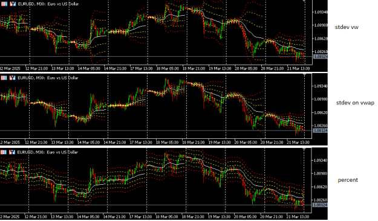Click '14 Mar 21:30' time label in stdev on vwap chart
This screenshot has width=378, height=221.
click(x=115, y=143)
